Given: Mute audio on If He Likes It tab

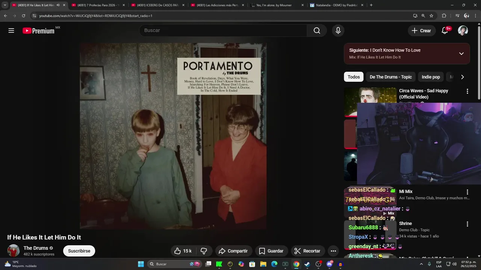Looking at the screenshot, I should coord(58,5).
